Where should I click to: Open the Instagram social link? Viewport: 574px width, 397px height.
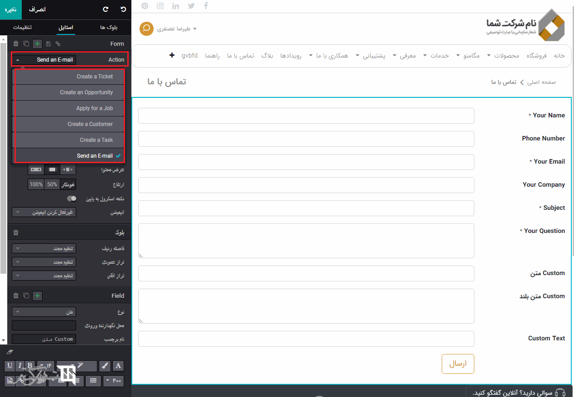click(x=160, y=6)
